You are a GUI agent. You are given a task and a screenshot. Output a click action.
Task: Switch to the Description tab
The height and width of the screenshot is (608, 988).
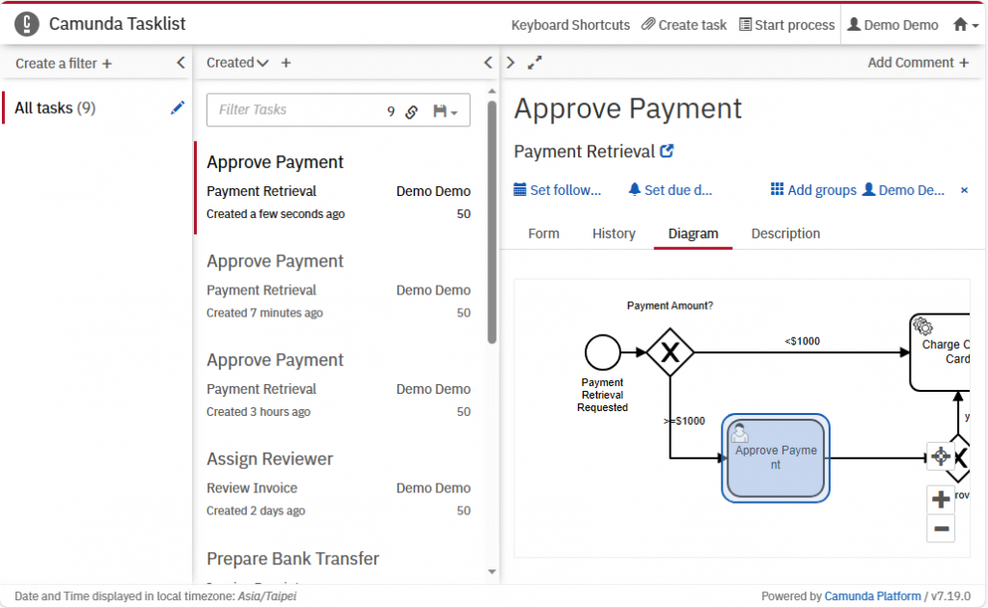[785, 234]
